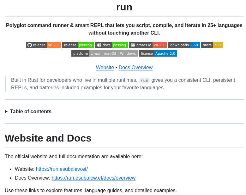
Task: Click the Website and Docs heading
Action: [x=48, y=138]
